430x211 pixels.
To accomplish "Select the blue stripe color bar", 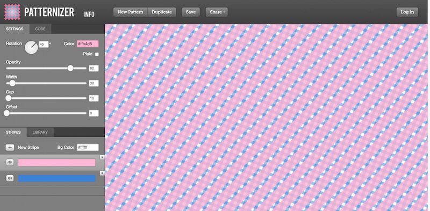I will (57, 178).
